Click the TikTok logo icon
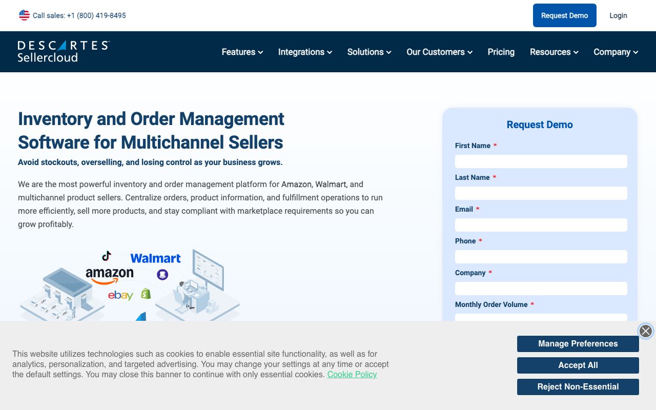This screenshot has height=410, width=656. (x=107, y=256)
